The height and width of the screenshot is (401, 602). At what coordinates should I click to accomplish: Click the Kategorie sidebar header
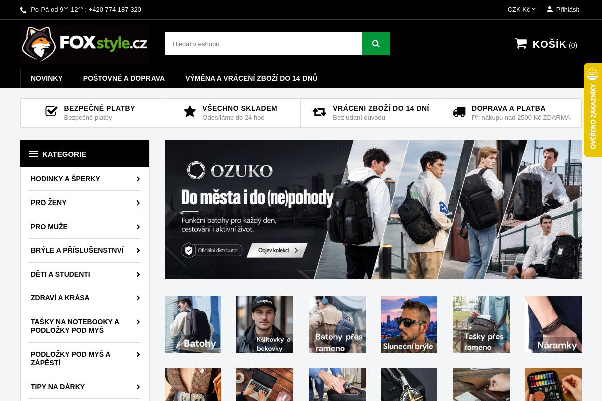85,154
